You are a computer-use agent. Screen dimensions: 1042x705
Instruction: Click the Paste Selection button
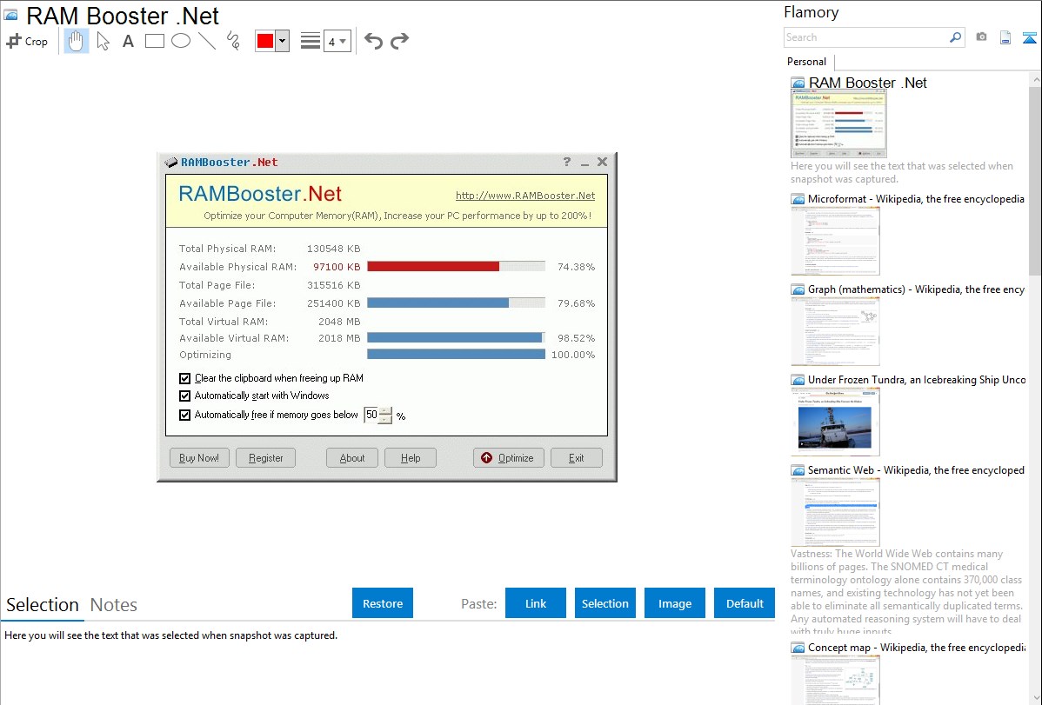point(605,603)
